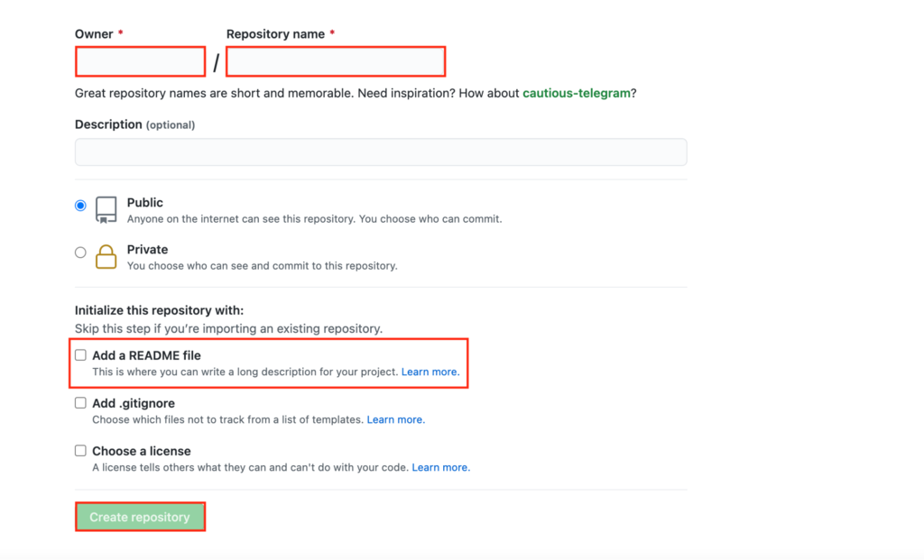Viewport: 924px width, 560px height.
Task: Enable the Choose a license checkbox
Action: click(x=80, y=451)
